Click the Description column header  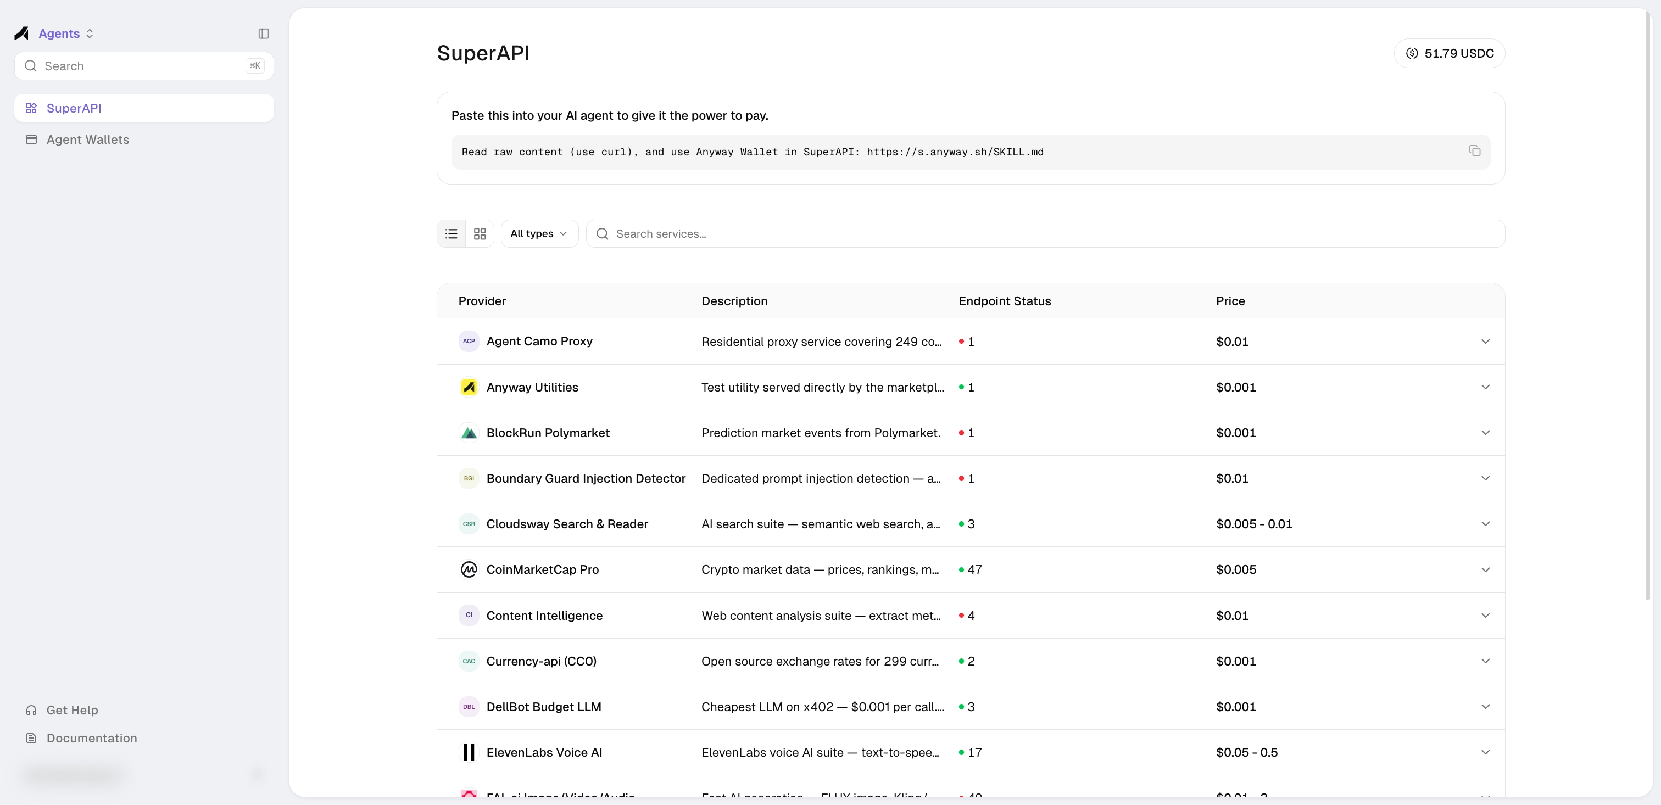pos(734,301)
